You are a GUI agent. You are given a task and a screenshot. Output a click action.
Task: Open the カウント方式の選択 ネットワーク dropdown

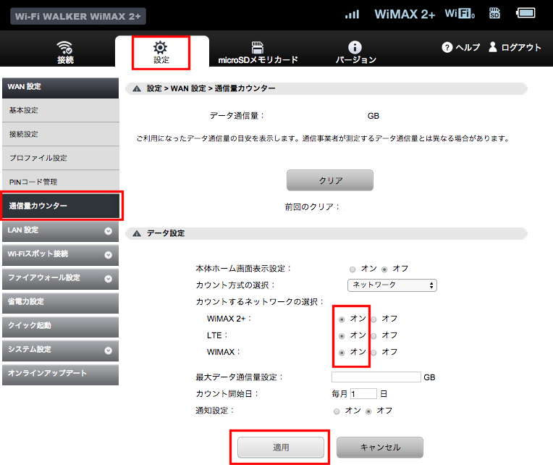pyautogui.click(x=392, y=285)
